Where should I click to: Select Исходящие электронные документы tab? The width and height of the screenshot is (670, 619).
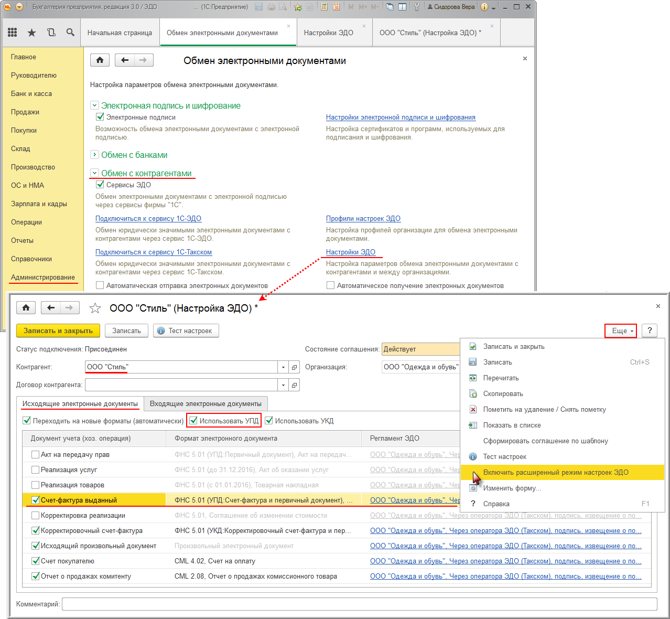tap(80, 404)
